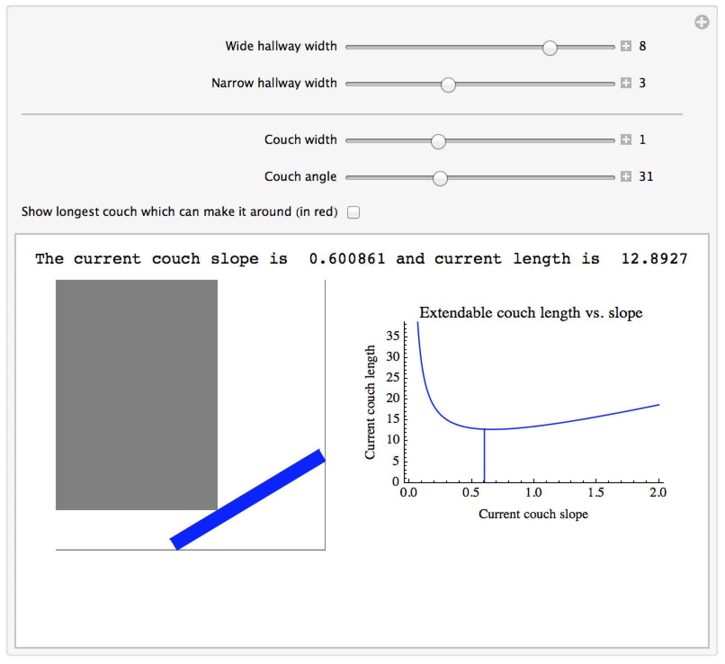The width and height of the screenshot is (725, 664).
Task: Click the Current couch length axis label
Action: (370, 402)
